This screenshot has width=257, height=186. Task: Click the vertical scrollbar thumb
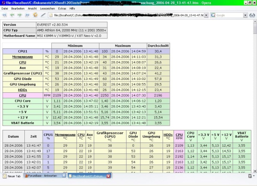click(255, 28)
